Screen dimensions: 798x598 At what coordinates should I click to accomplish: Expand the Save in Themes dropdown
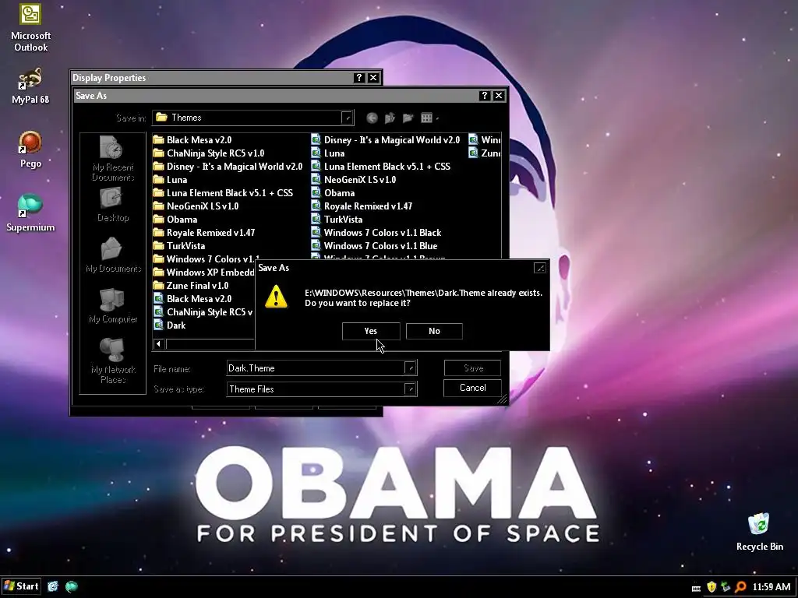click(x=347, y=118)
